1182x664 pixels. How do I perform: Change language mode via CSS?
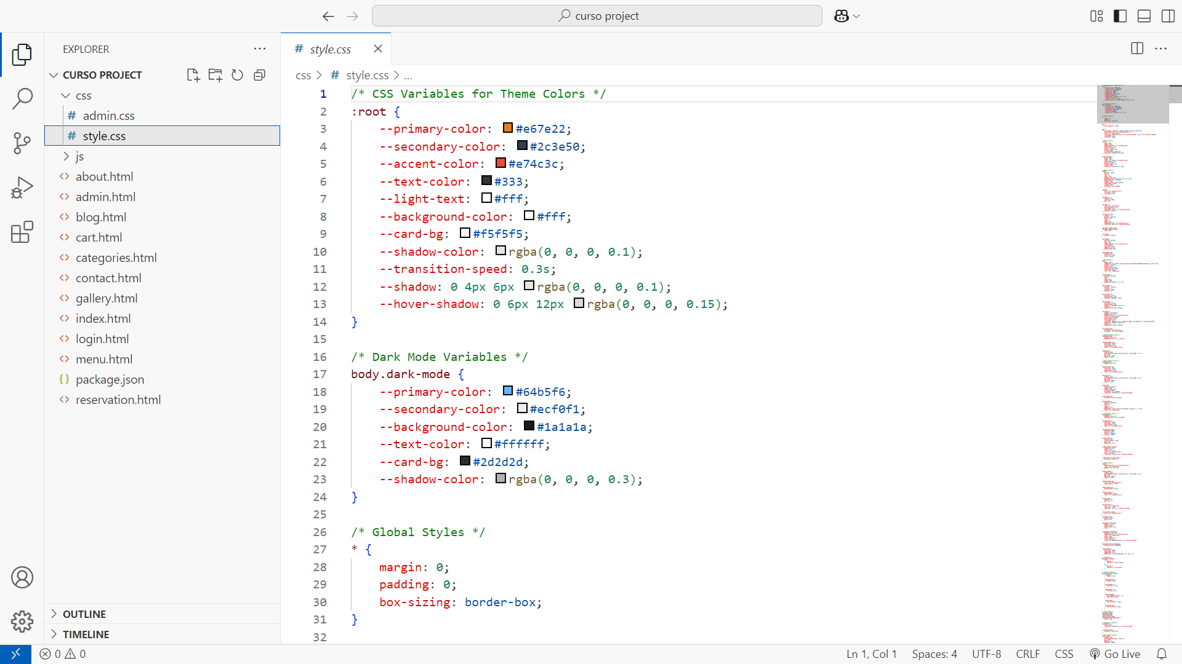click(1064, 654)
